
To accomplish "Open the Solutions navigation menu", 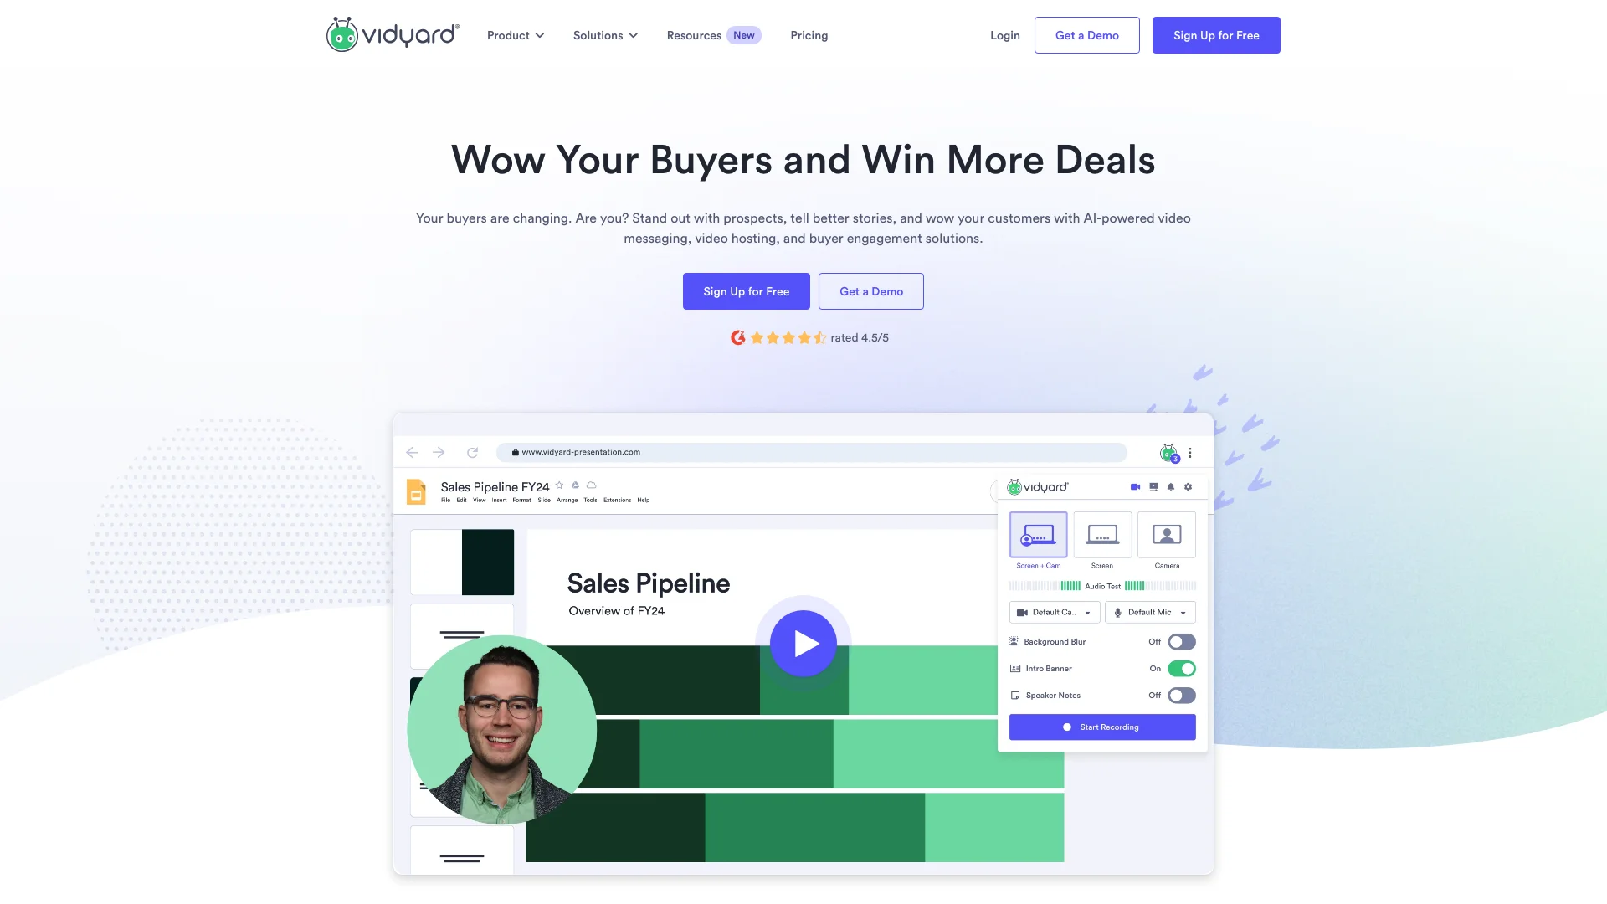I will point(603,35).
